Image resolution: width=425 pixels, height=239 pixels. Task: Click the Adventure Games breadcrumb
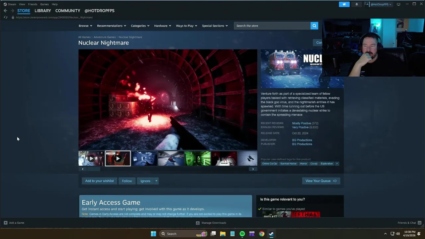105,37
